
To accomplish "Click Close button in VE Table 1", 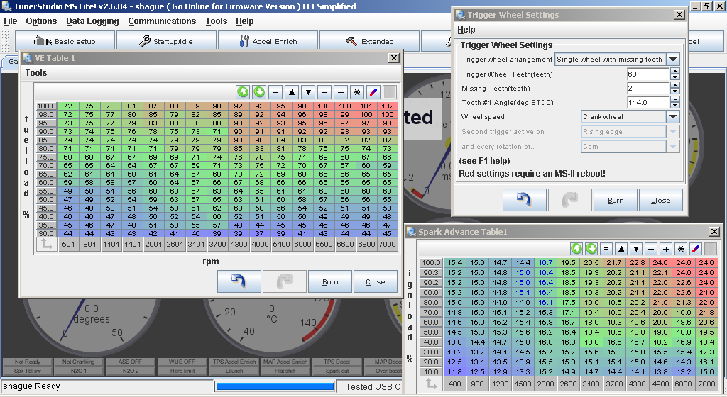I will (376, 281).
